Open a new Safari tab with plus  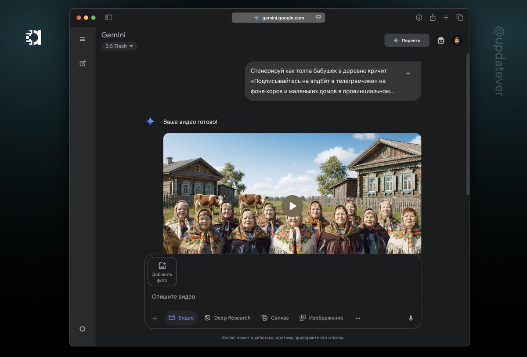point(446,18)
